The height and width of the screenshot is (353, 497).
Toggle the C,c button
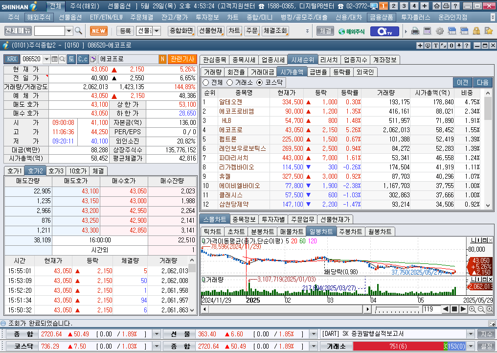83,59
